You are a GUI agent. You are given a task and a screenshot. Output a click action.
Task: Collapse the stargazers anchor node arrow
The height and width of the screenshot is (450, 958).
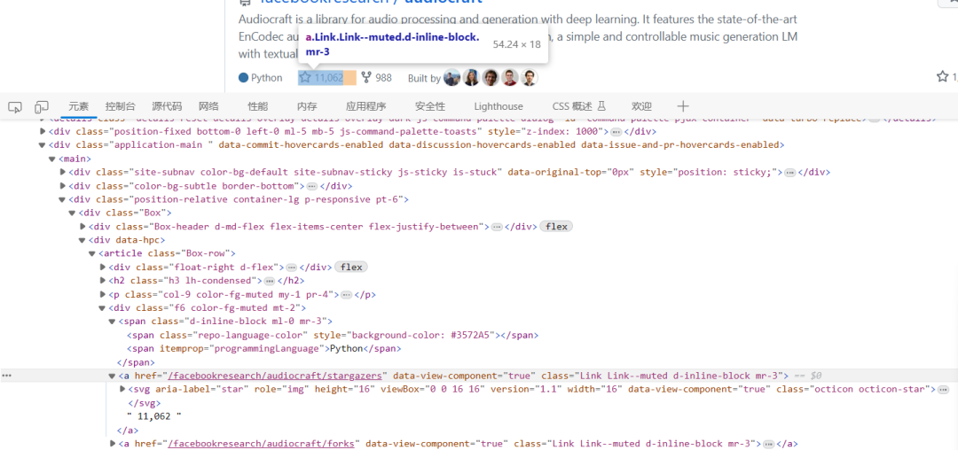coord(113,376)
